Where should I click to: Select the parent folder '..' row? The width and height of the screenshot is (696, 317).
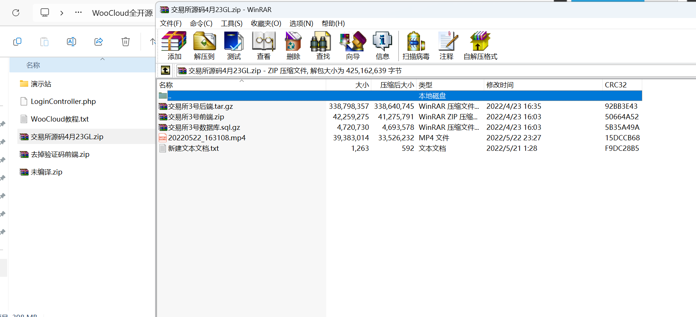[400, 96]
